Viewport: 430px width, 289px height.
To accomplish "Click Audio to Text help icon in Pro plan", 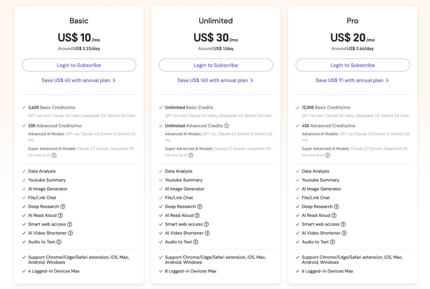I will click(x=333, y=242).
